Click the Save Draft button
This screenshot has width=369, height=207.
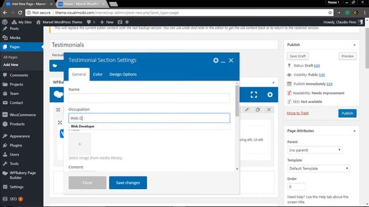pos(298,56)
